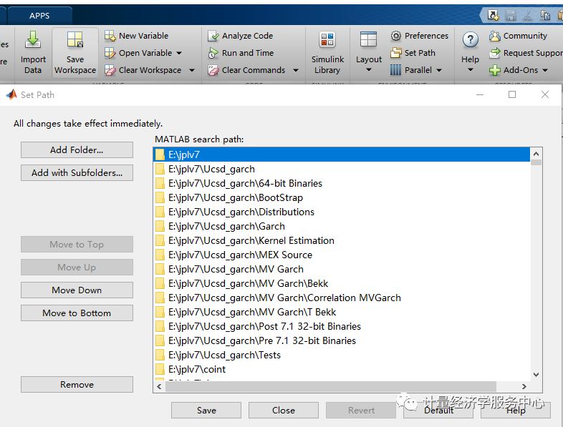Create a New Variable
Screen dimensions: 563x427
click(136, 36)
